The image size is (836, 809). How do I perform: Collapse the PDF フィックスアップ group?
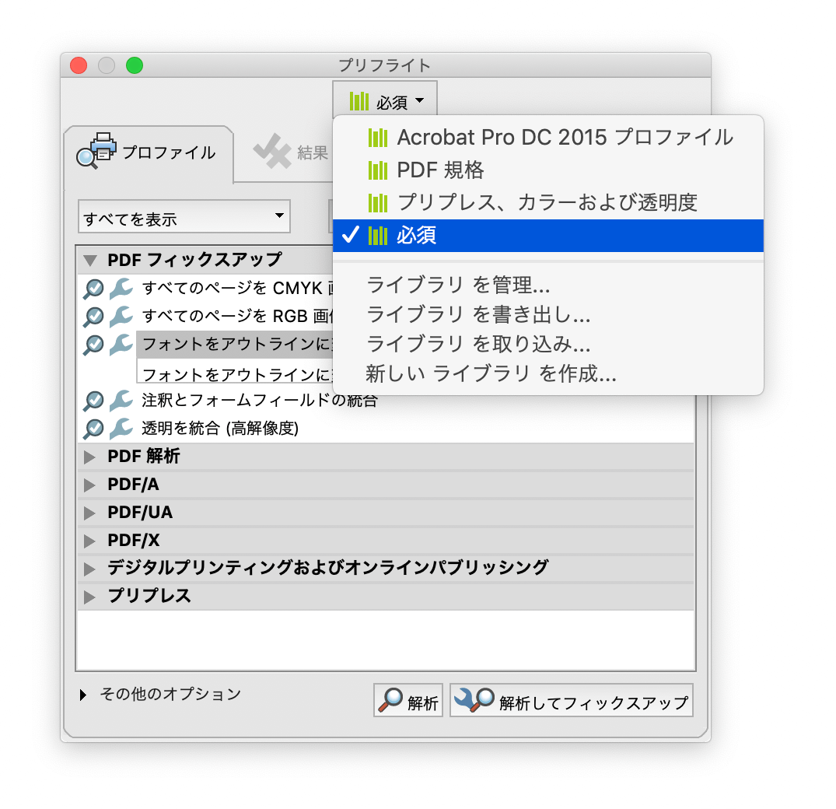[x=90, y=261]
